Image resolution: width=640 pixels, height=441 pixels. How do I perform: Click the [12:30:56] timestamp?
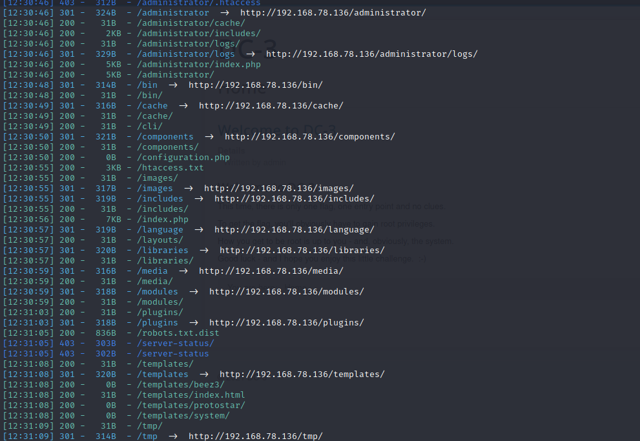click(x=28, y=220)
